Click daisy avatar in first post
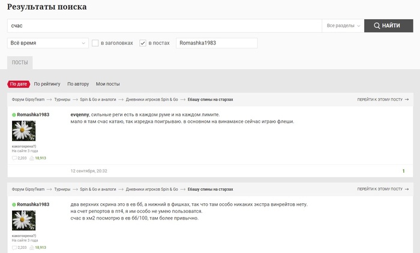420x253 pixels. tap(23, 131)
